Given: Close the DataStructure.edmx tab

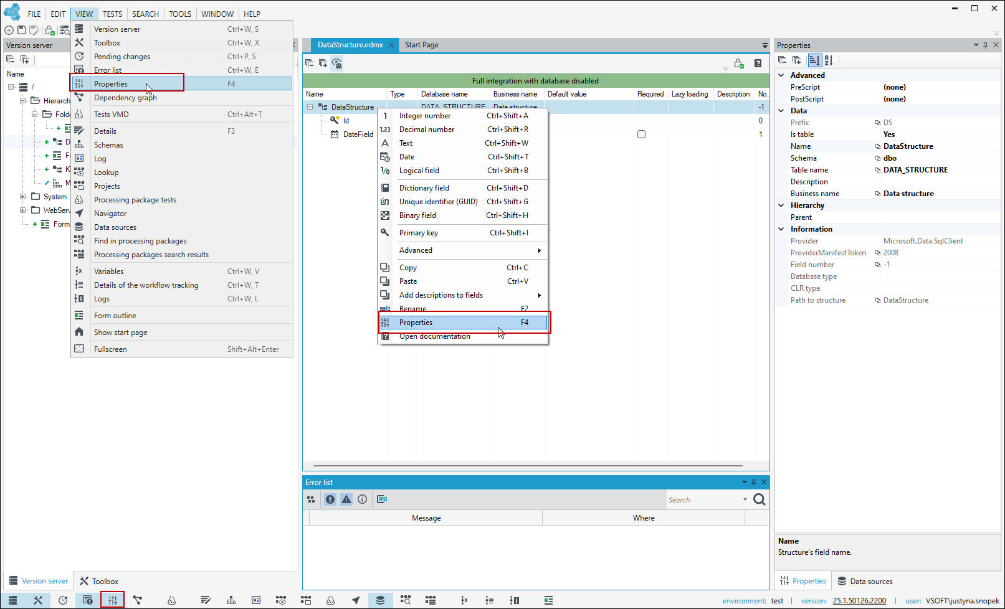Looking at the screenshot, I should (391, 45).
